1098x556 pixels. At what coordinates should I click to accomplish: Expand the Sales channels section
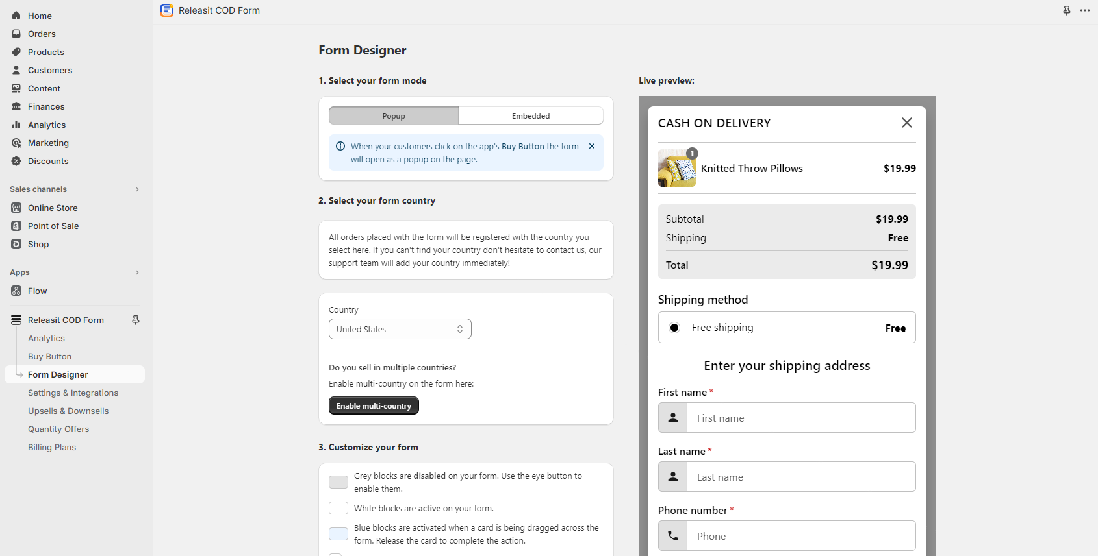[x=137, y=189]
